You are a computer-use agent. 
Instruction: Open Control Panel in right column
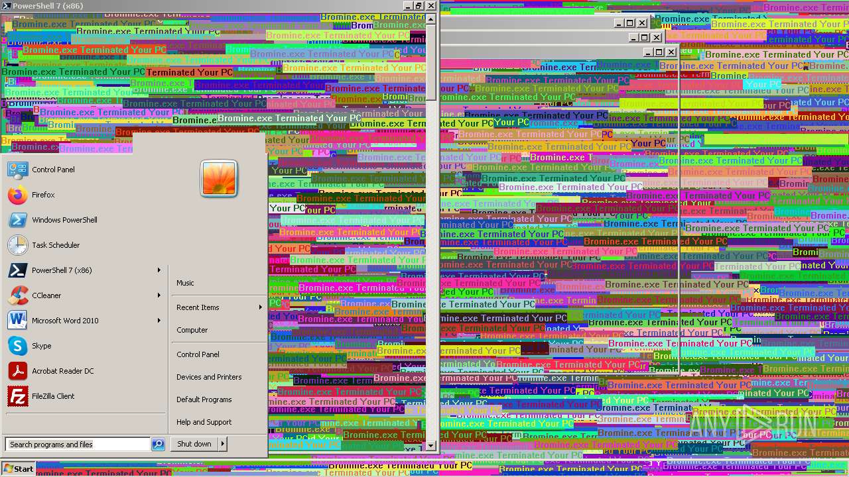pyautogui.click(x=198, y=354)
